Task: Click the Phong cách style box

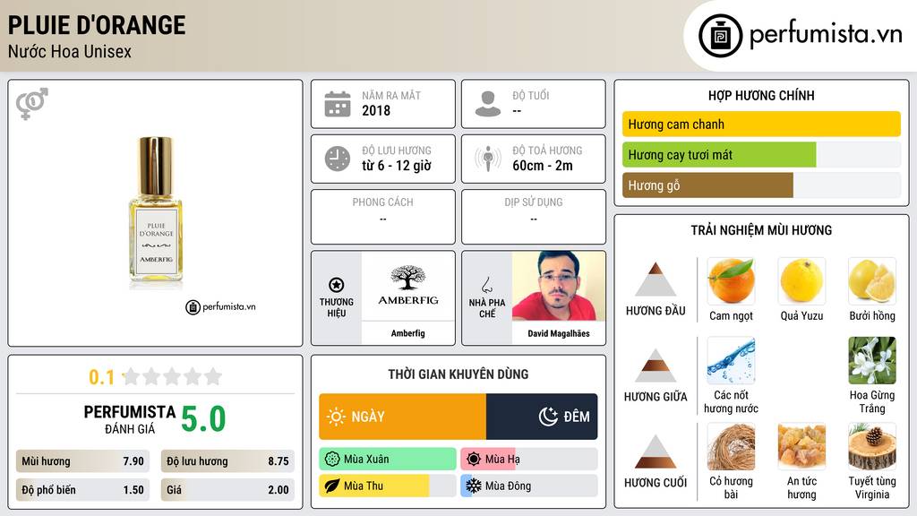Action: coord(383,217)
